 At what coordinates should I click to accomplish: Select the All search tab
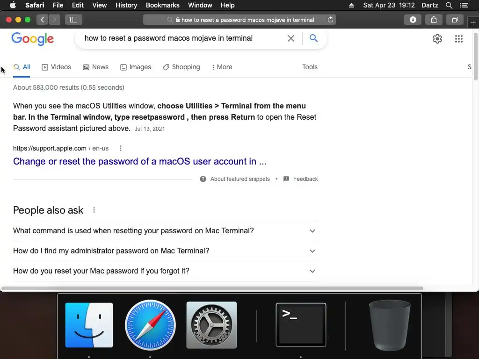(x=22, y=67)
